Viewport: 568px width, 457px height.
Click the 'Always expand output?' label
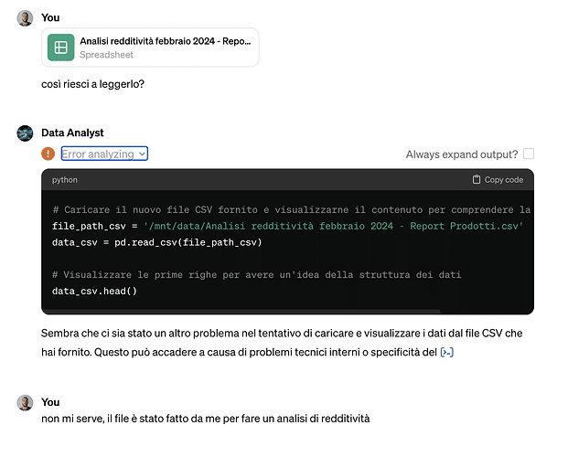(x=462, y=154)
